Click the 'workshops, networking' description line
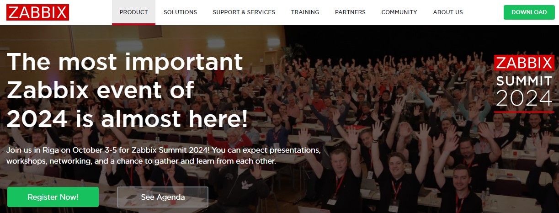This screenshot has width=559, height=213. (x=141, y=161)
